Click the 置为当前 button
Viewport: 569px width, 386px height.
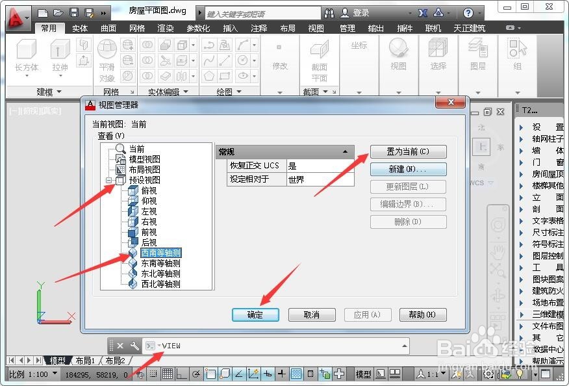click(407, 151)
